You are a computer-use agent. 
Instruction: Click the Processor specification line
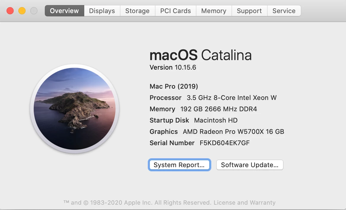[x=213, y=98]
